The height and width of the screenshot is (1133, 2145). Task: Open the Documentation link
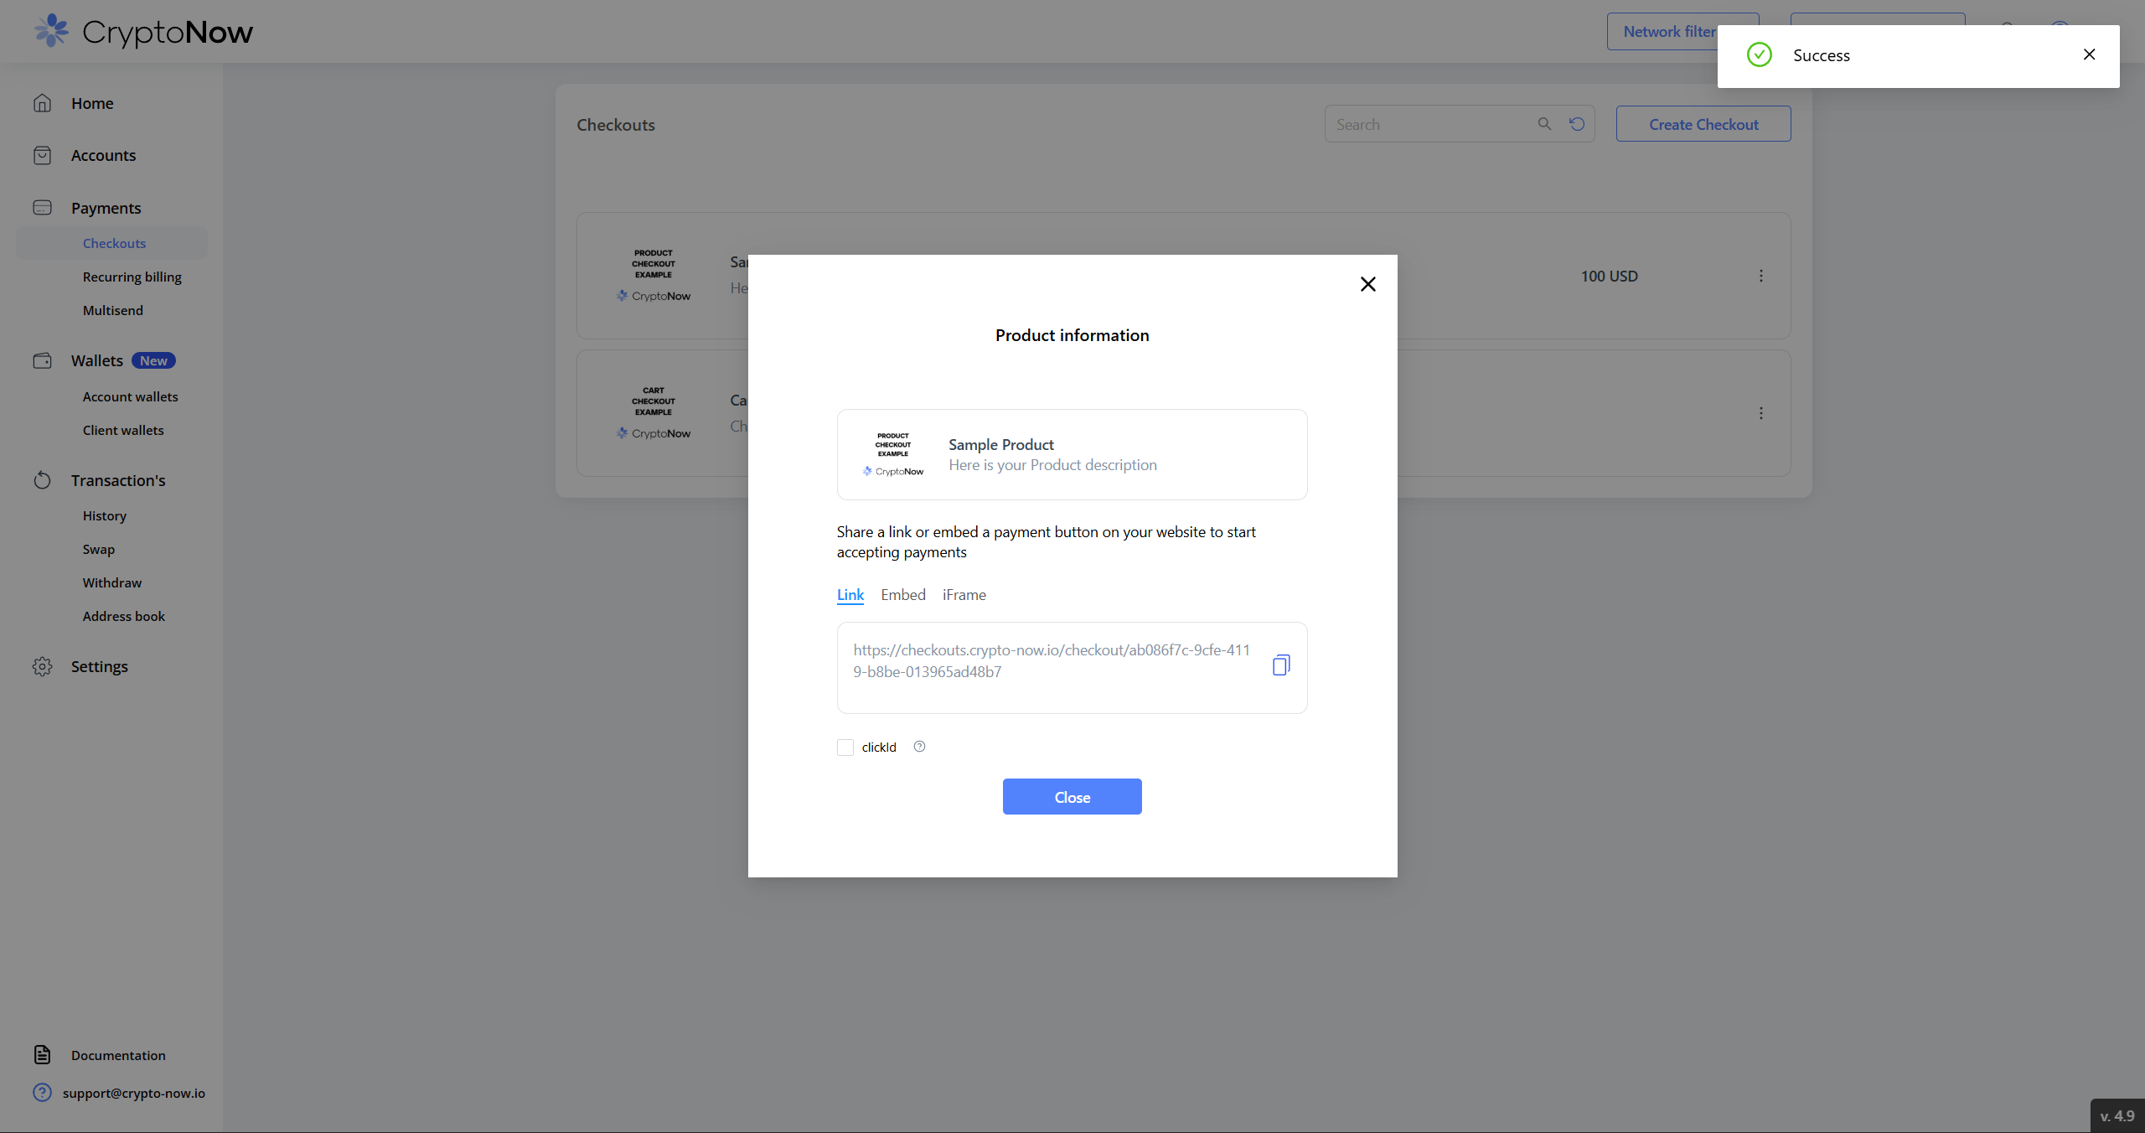pos(118,1055)
